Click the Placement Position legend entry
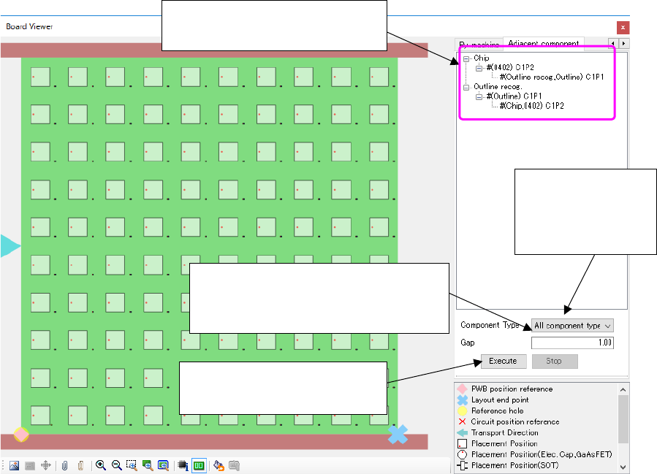Viewport: 657px width, 474px height. 498,443
